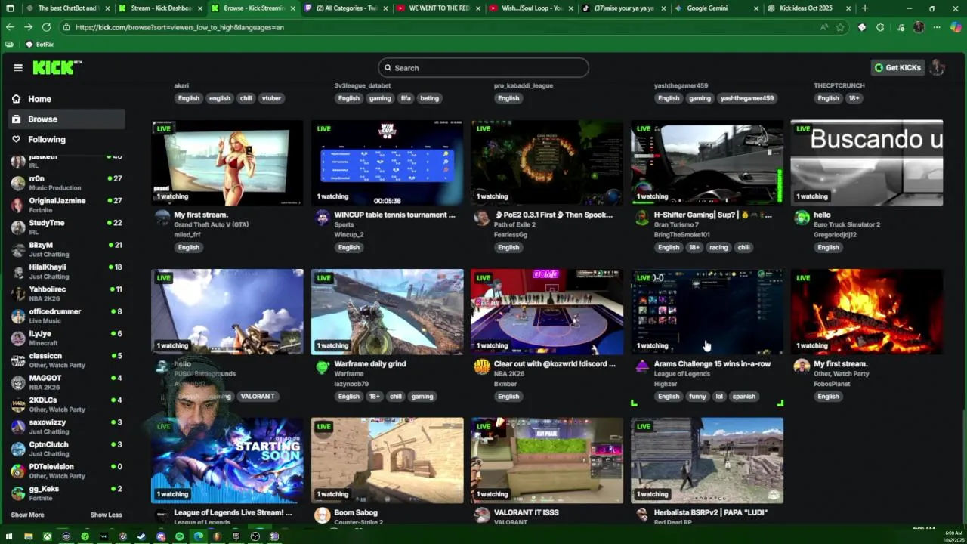
Task: Open the Windows Start menu
Action: click(9, 536)
